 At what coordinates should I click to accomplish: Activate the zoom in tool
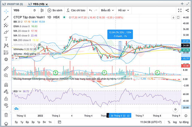(6, 75)
